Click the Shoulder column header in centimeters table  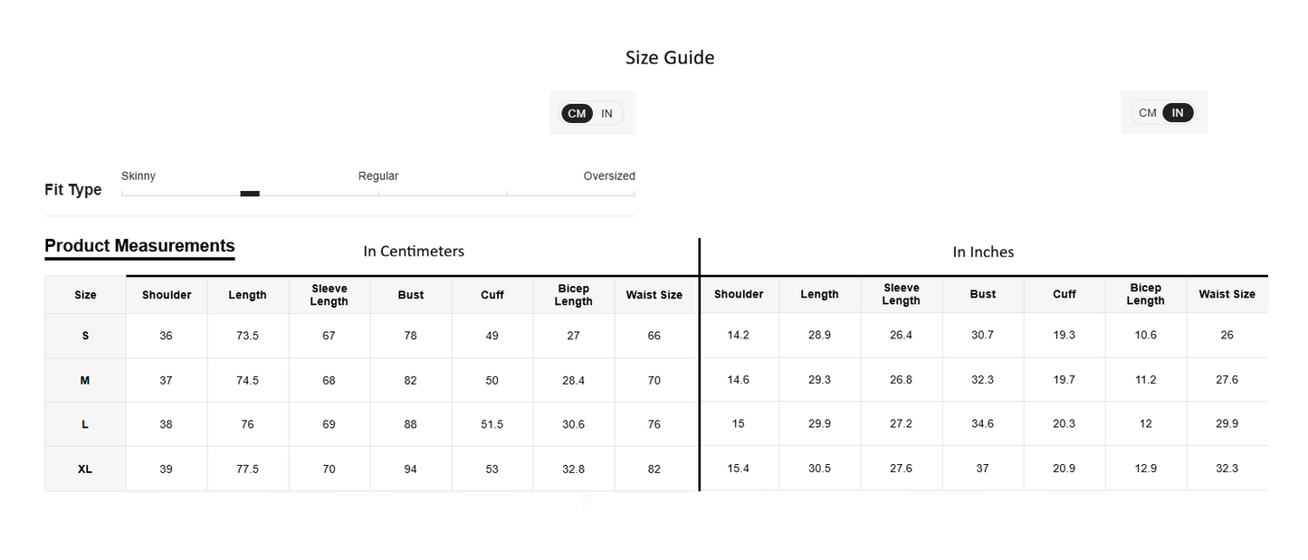(x=167, y=295)
